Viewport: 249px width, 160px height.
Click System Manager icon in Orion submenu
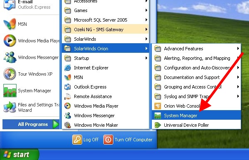coord(158,116)
